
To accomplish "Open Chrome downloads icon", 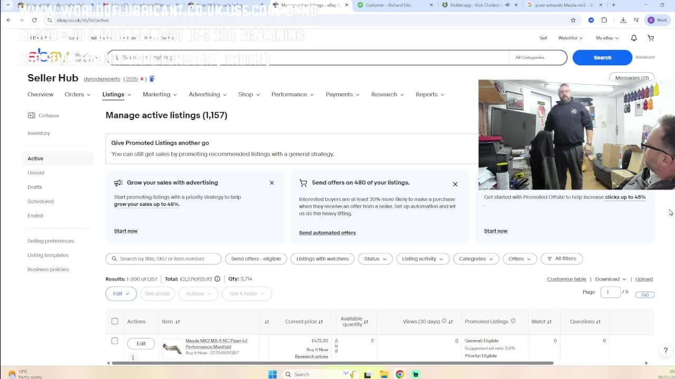I will coord(623,20).
